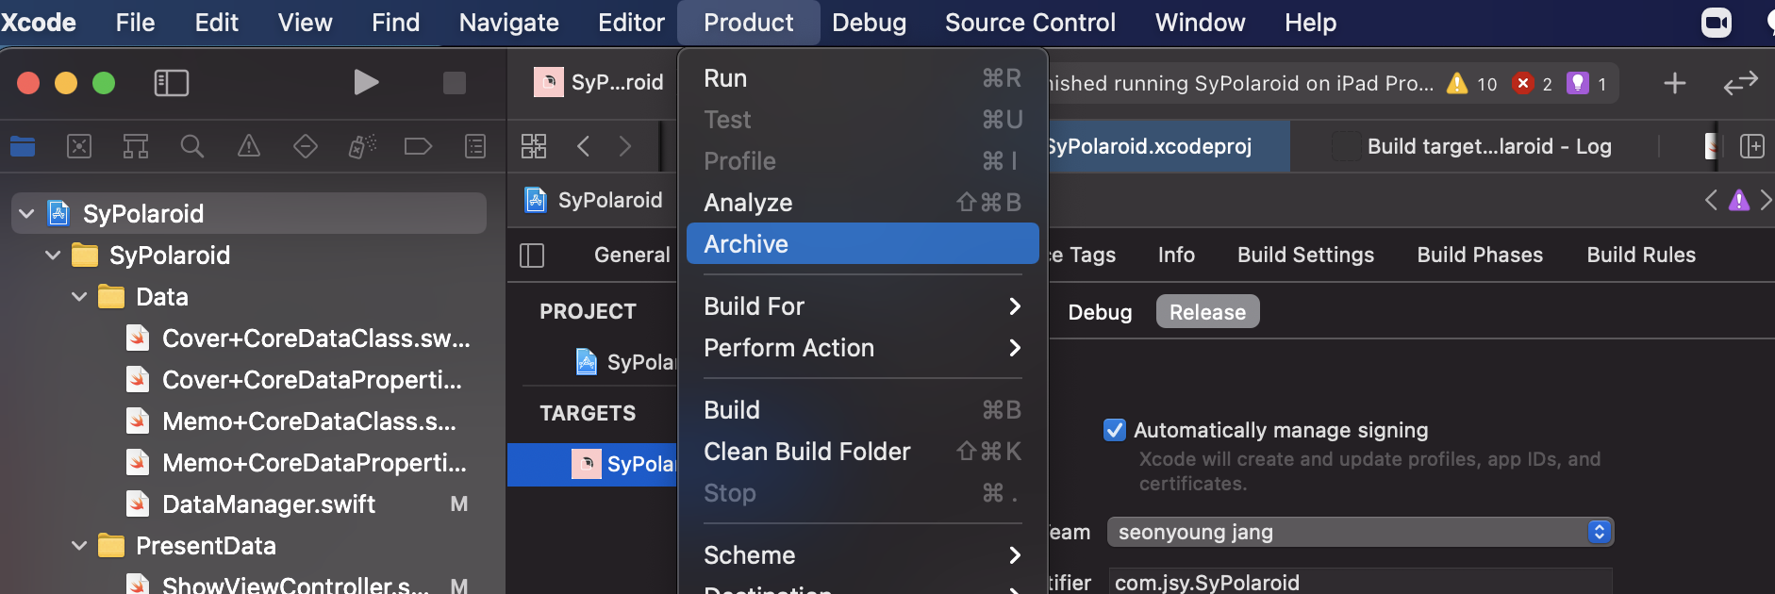Expand the Build For submenu

point(863,306)
